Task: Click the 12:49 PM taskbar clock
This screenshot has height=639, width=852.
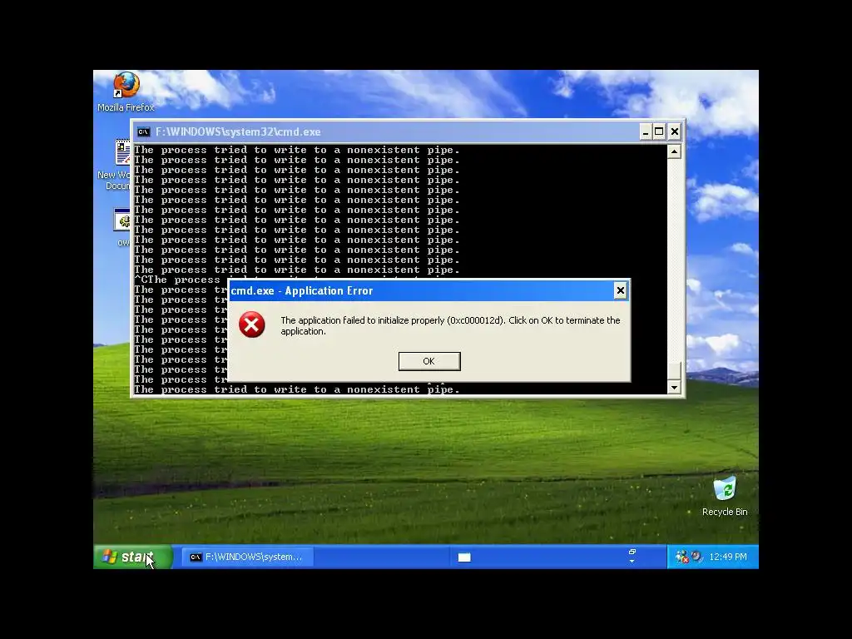Action: coord(727,557)
